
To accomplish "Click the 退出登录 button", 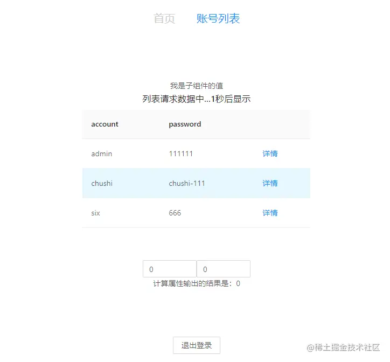I will tap(197, 345).
